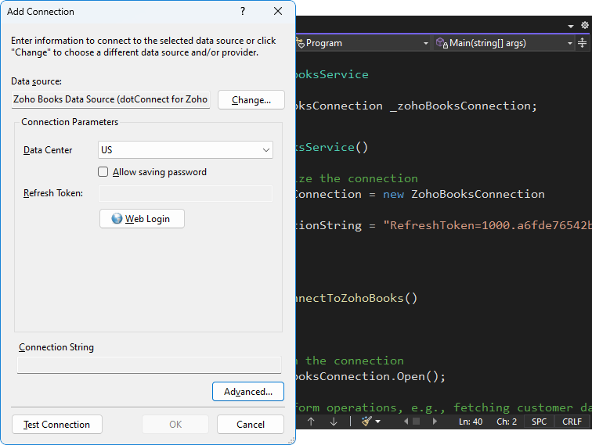Click the Ch: 2 status indicator
Image resolution: width=592 pixels, height=445 pixels.
pos(507,422)
